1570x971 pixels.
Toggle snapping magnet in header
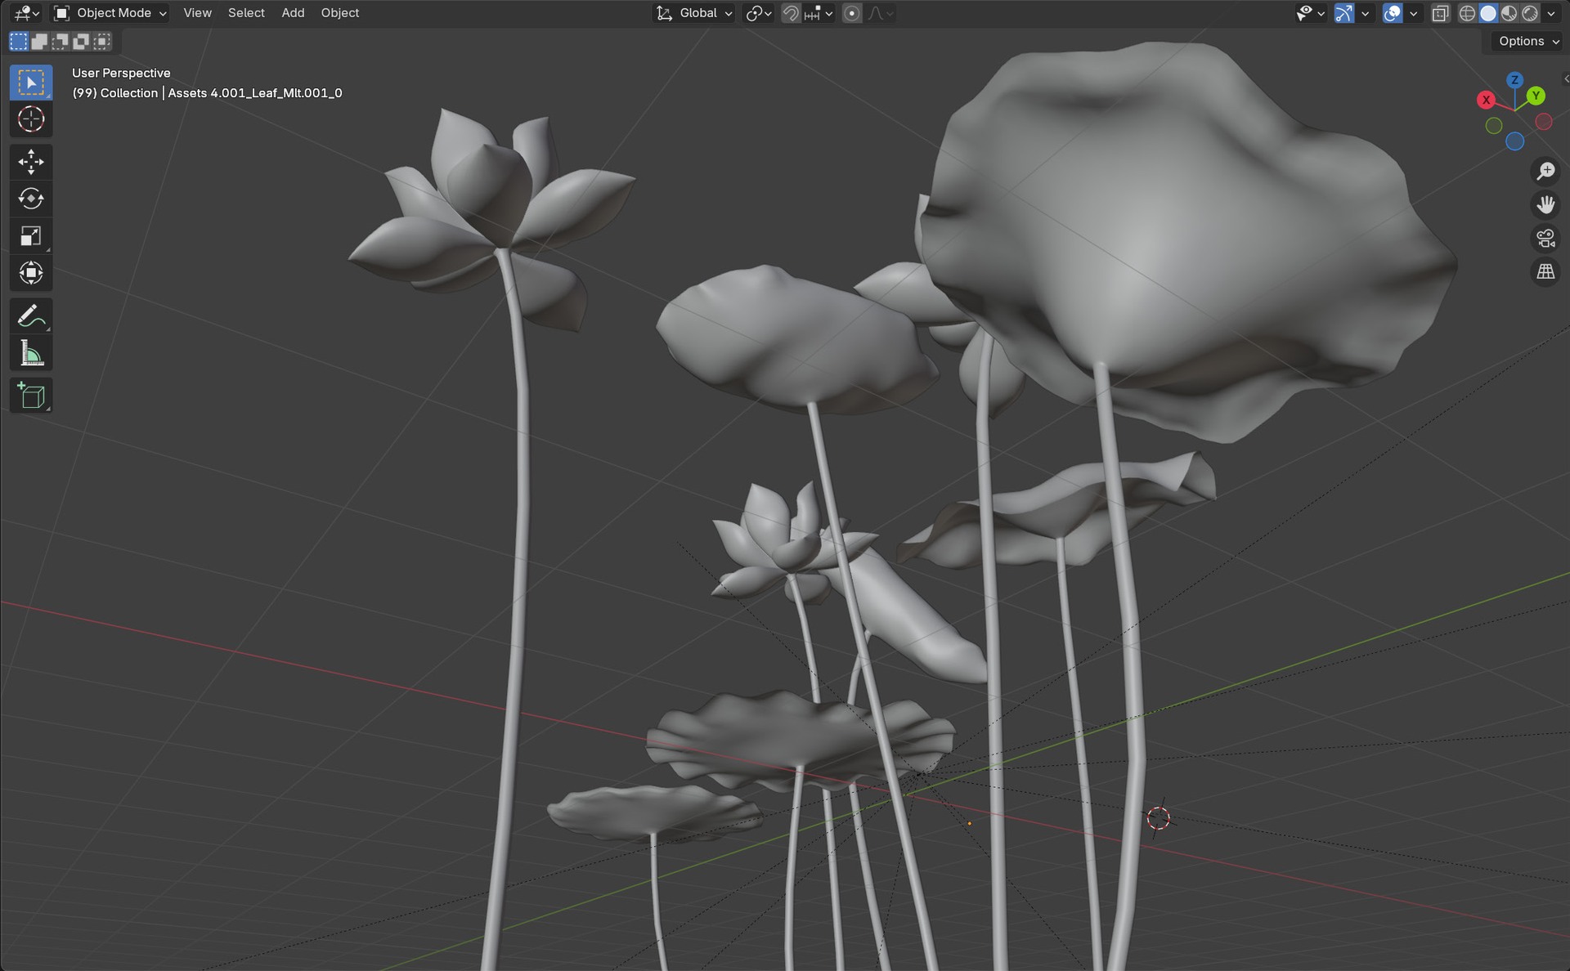pos(790,13)
